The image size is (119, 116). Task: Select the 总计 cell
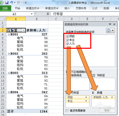point(16,111)
